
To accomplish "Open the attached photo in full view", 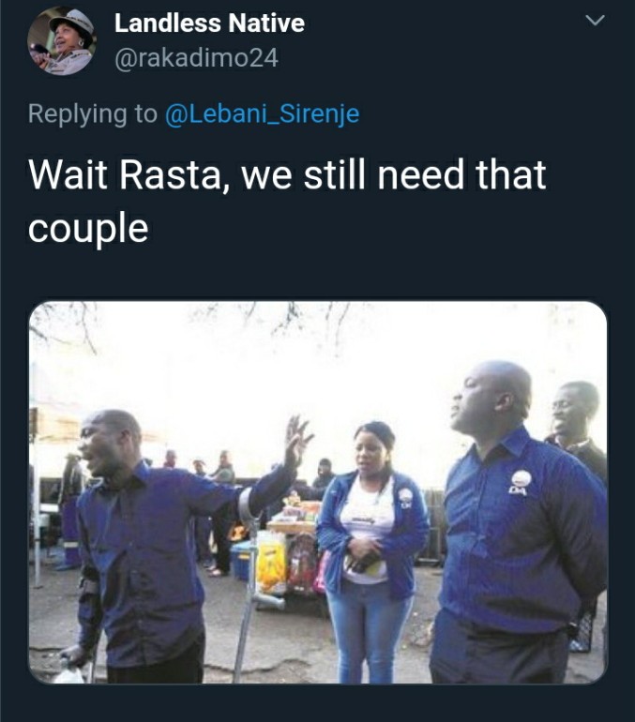I will [x=318, y=492].
